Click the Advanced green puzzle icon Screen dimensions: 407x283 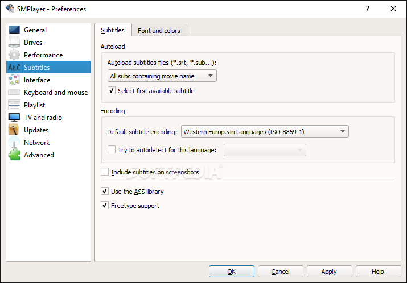click(x=14, y=155)
